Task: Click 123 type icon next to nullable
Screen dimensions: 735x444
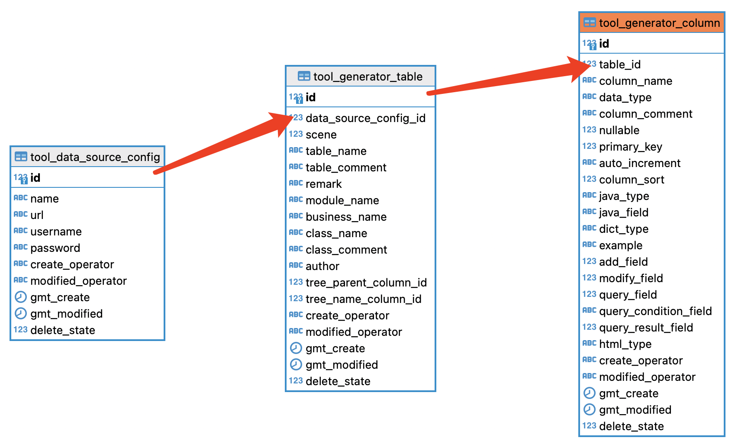Action: 590,129
